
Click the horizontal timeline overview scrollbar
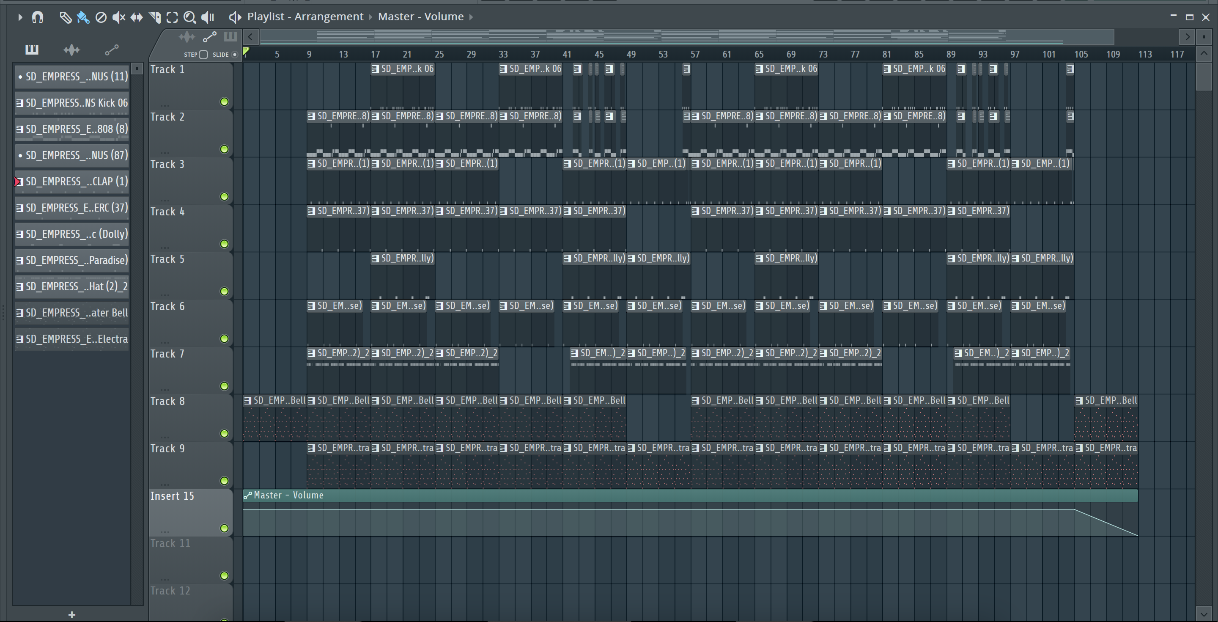686,36
